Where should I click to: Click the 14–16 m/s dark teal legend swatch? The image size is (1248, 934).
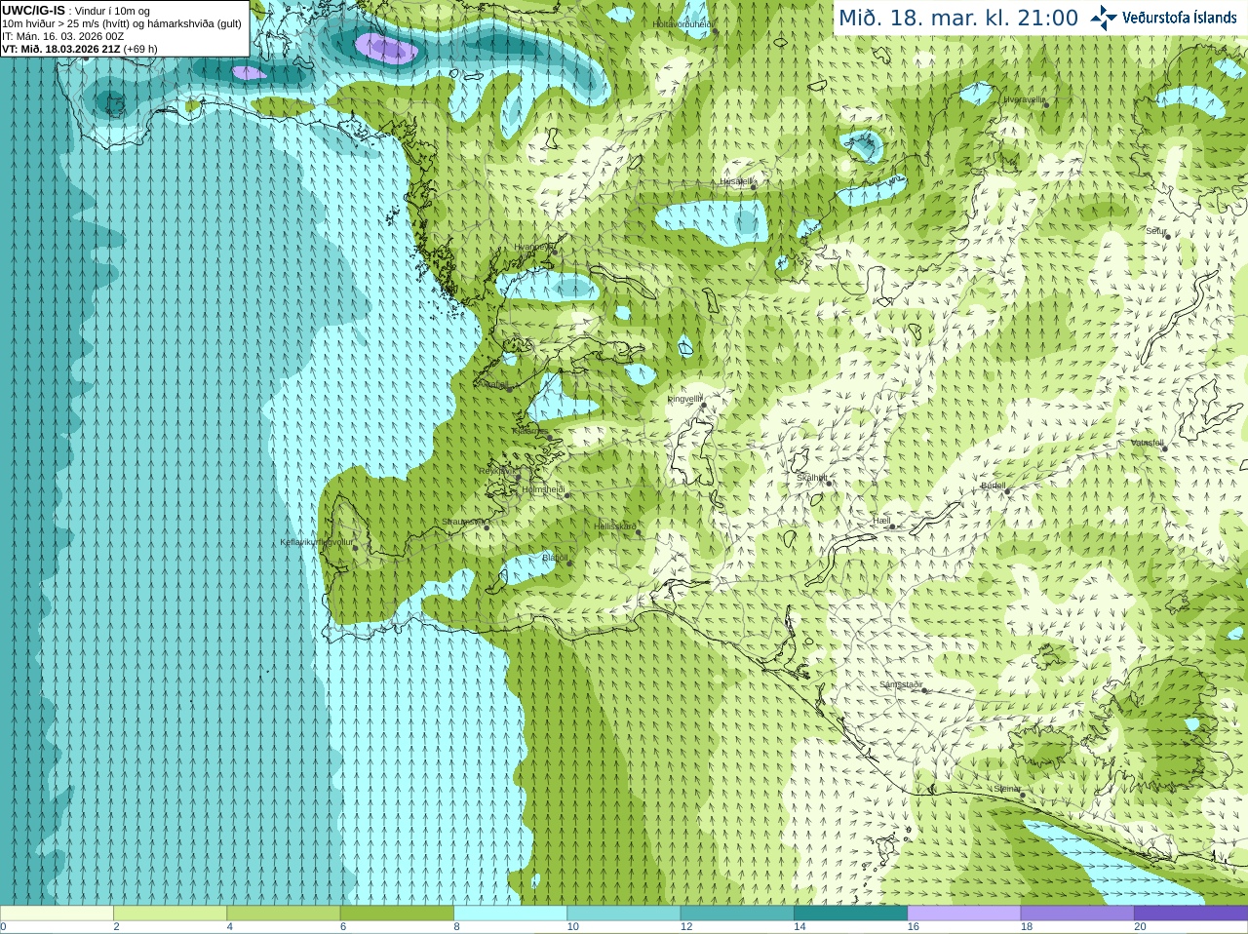(x=850, y=914)
